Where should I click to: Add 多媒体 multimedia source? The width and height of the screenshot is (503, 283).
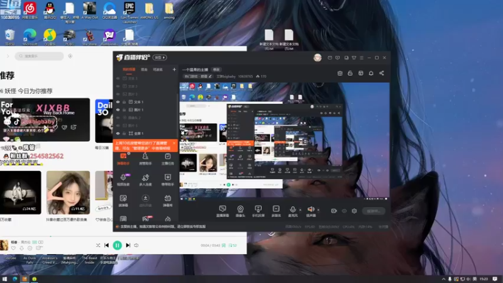276,211
